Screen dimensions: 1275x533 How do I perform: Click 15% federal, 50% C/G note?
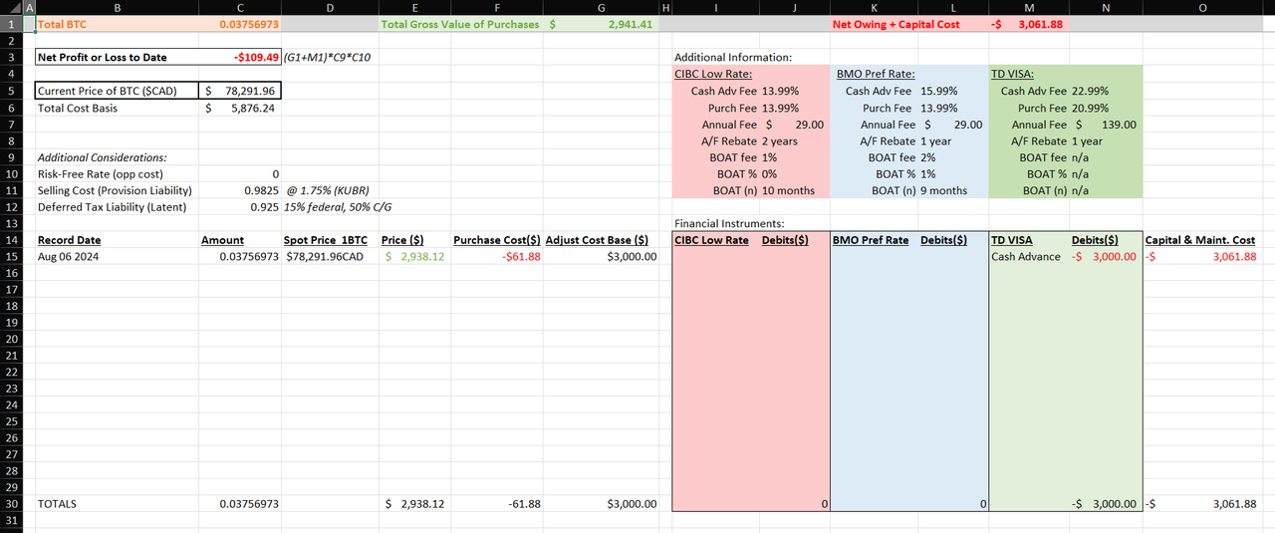pyautogui.click(x=340, y=207)
